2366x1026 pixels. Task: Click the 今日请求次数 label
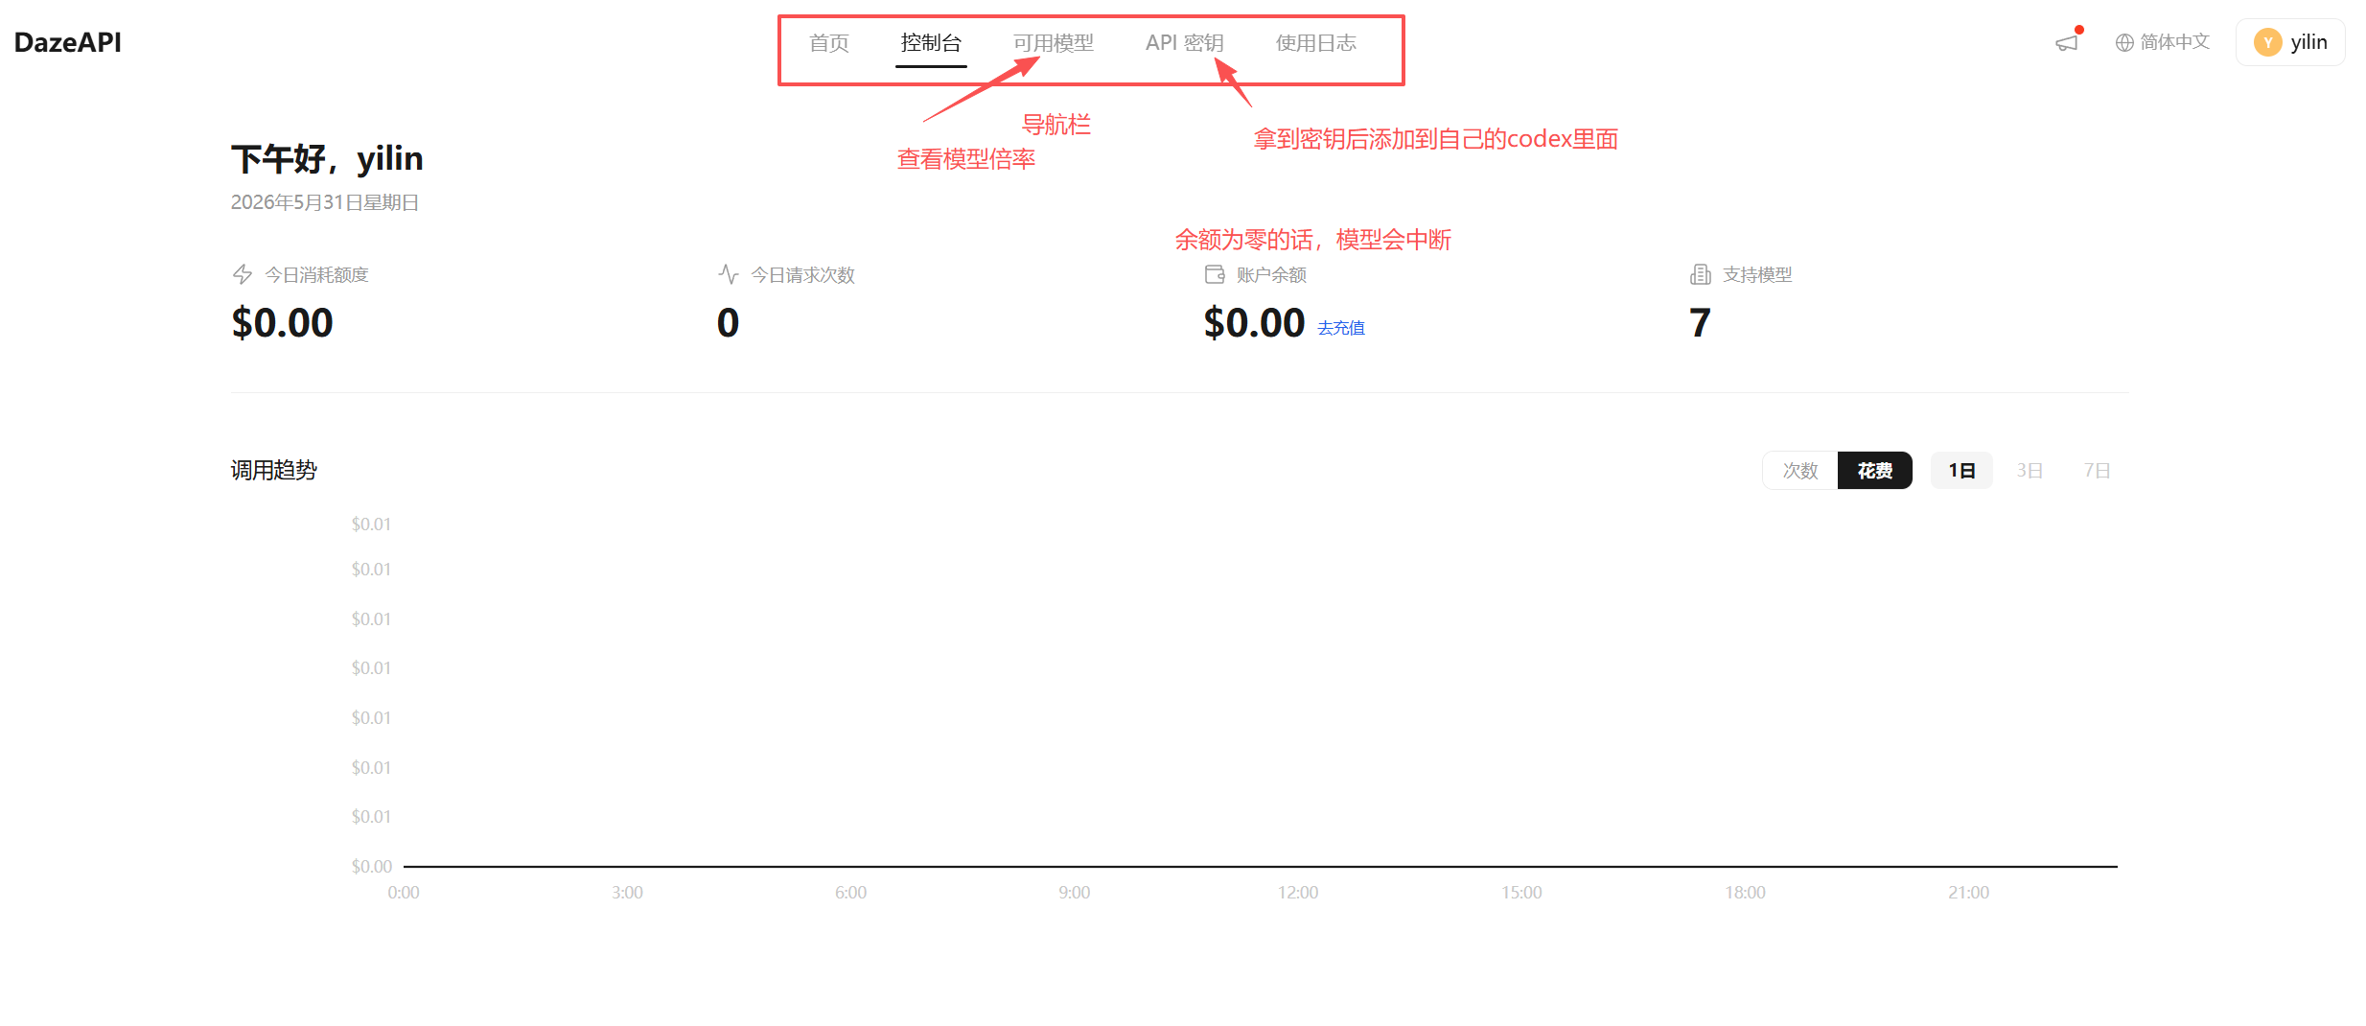pyautogui.click(x=802, y=275)
